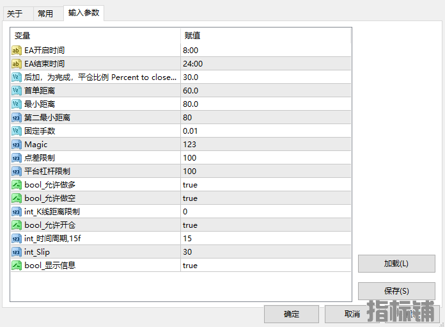Select the 输入参数 tab
The image size is (445, 327).
pos(84,13)
